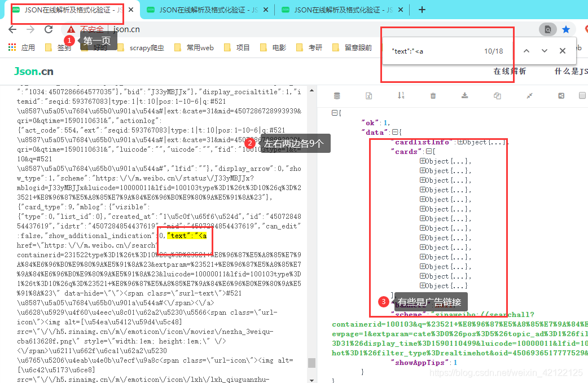Close the third JSON在线解析 tab
The image size is (588, 383).
(x=401, y=10)
